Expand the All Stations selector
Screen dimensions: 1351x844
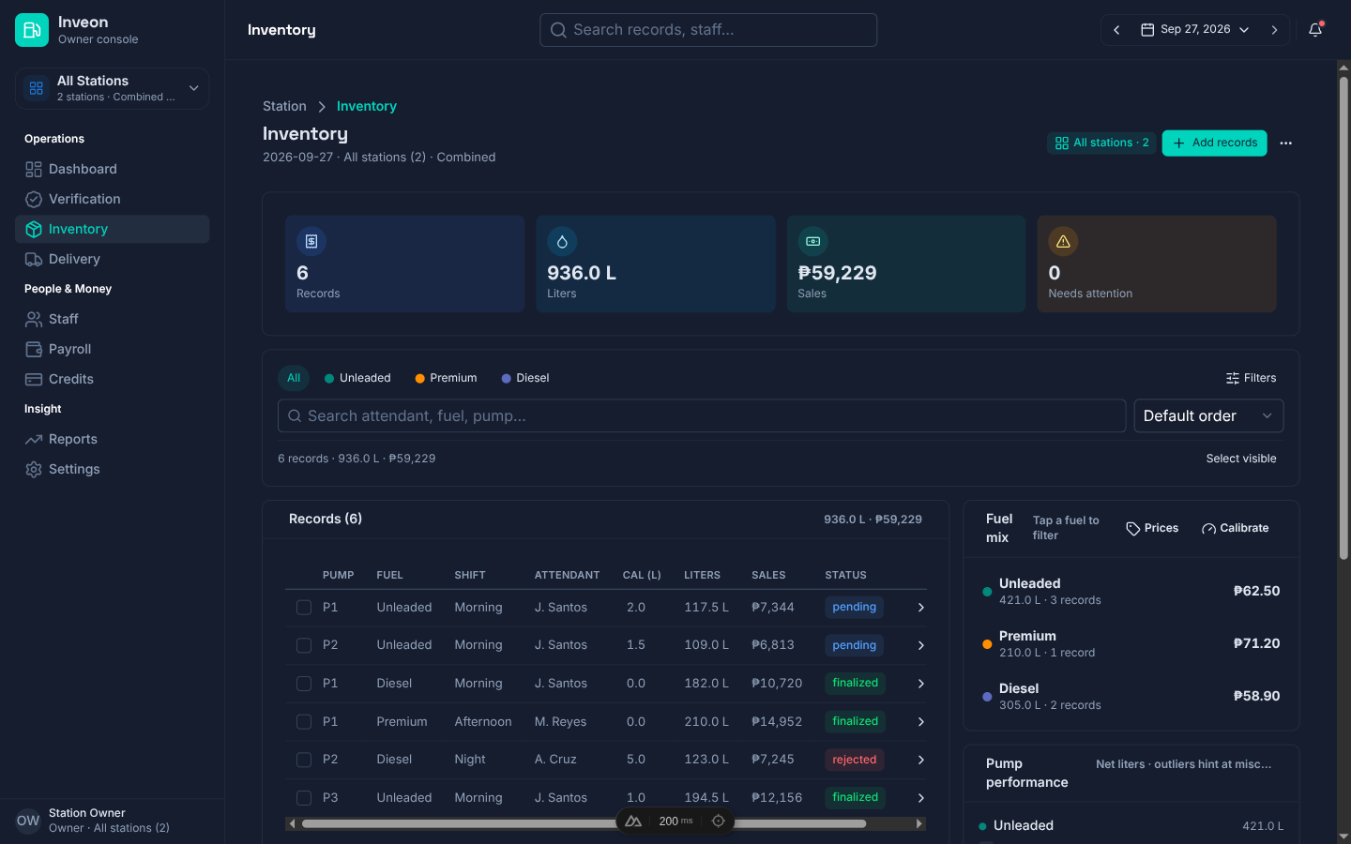(113, 88)
